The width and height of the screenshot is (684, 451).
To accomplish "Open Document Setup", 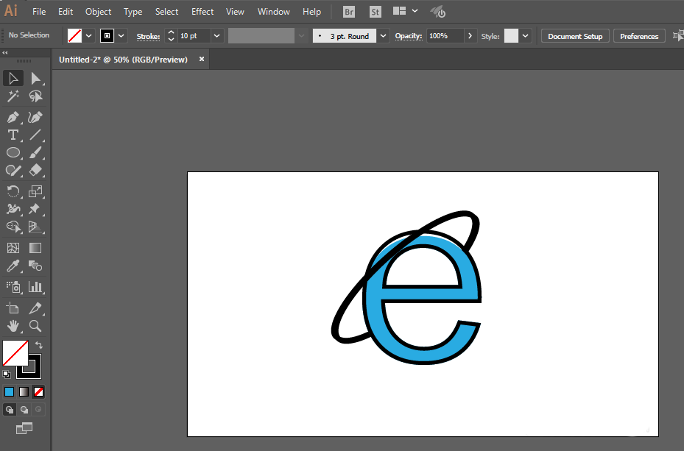I will coord(575,36).
